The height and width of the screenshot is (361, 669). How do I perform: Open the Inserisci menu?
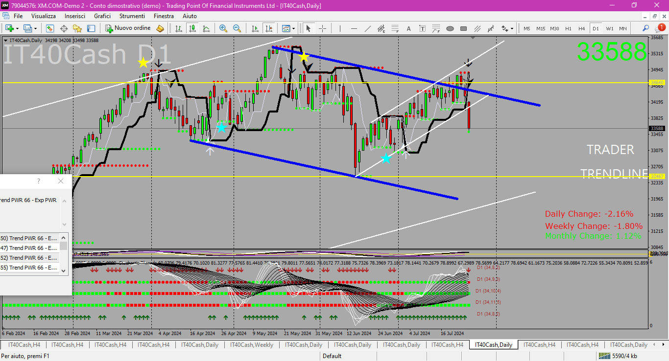[75, 16]
